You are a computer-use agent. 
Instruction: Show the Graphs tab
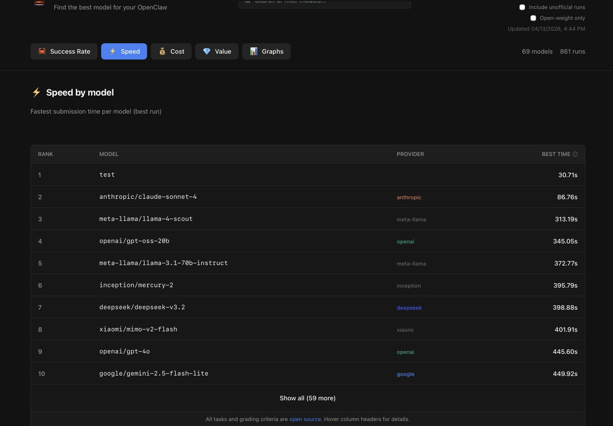266,51
